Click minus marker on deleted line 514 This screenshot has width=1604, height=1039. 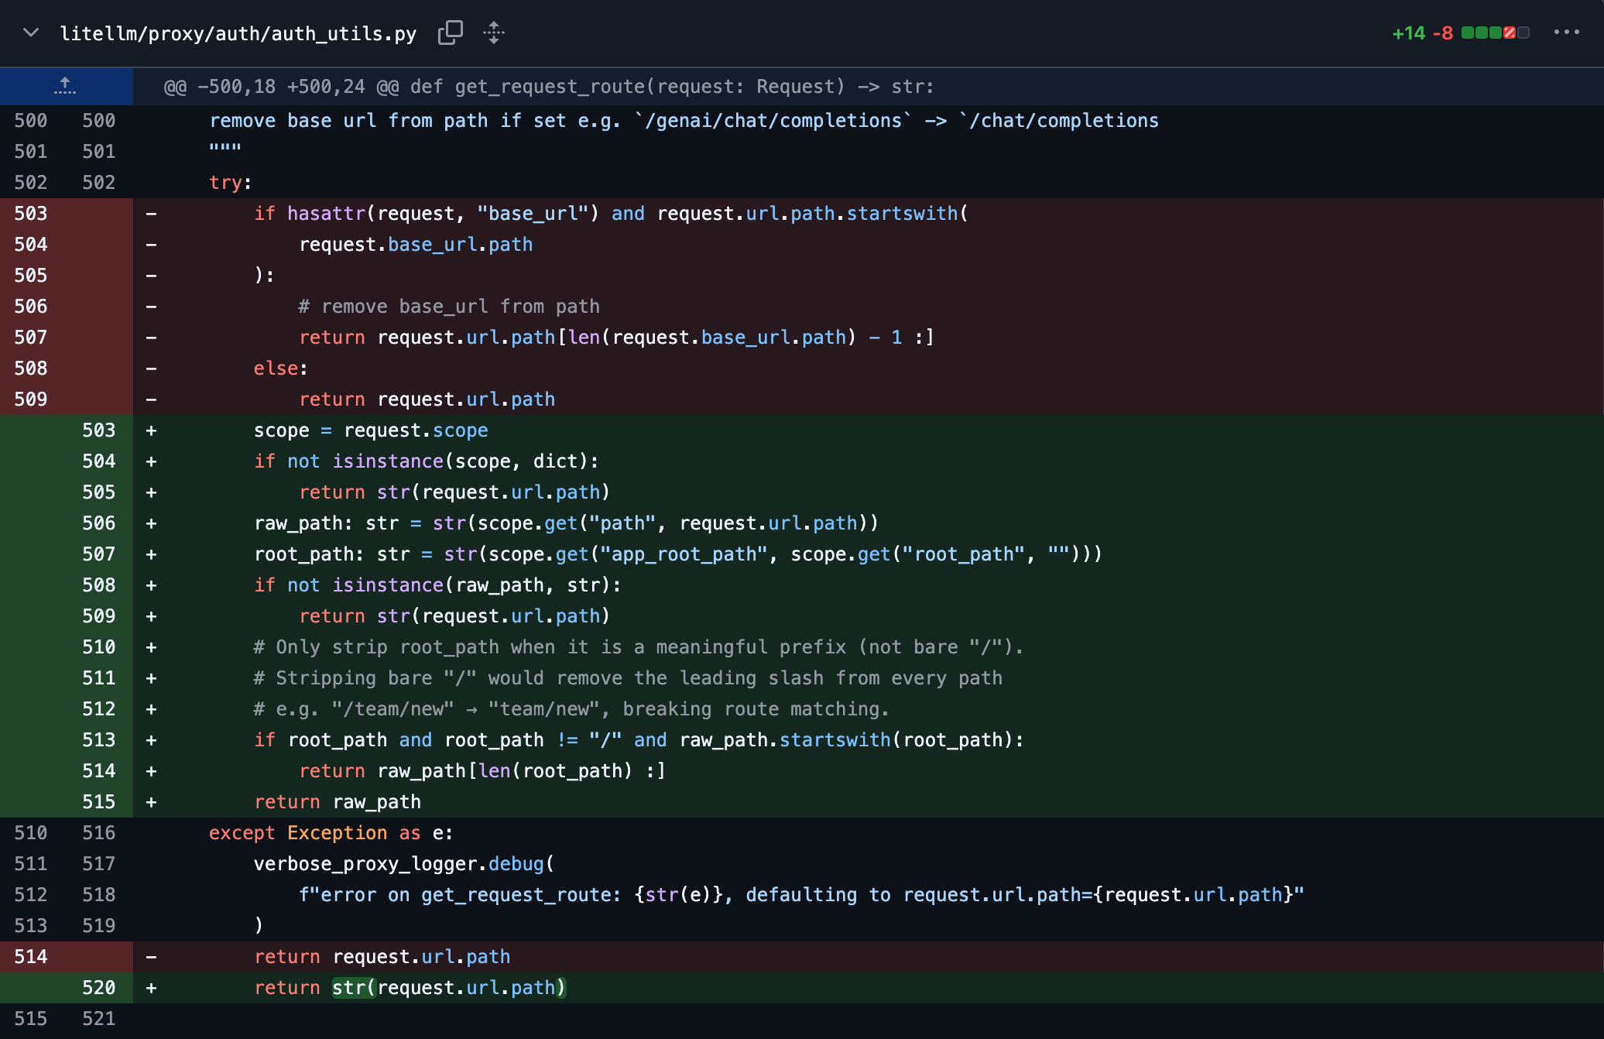(x=152, y=957)
